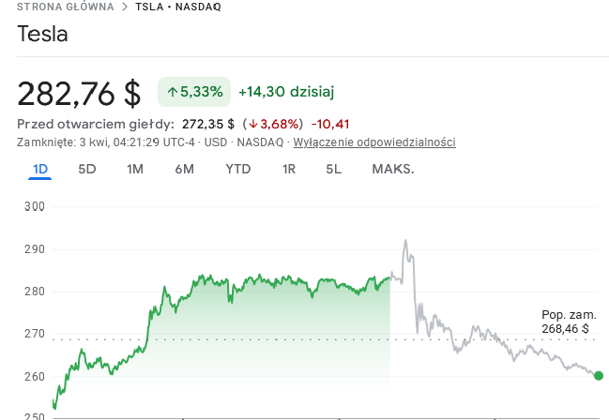The image size is (609, 420).
Task: Choose the 6M range tab
Action: [x=184, y=170]
